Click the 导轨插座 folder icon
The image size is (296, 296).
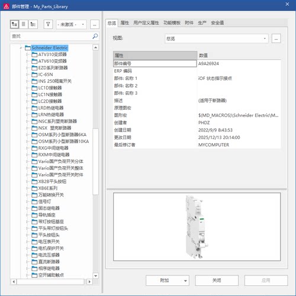34,215
